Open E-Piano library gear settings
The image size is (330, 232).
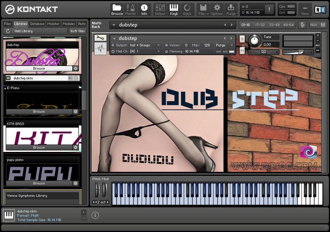click(76, 112)
